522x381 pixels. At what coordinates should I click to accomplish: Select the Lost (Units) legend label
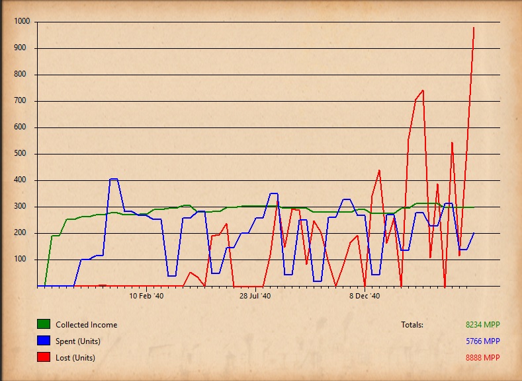(x=75, y=358)
